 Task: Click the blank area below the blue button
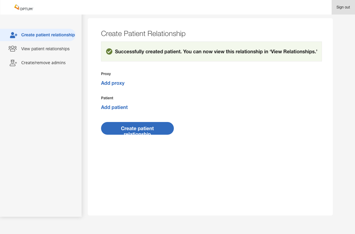pyautogui.click(x=210, y=176)
